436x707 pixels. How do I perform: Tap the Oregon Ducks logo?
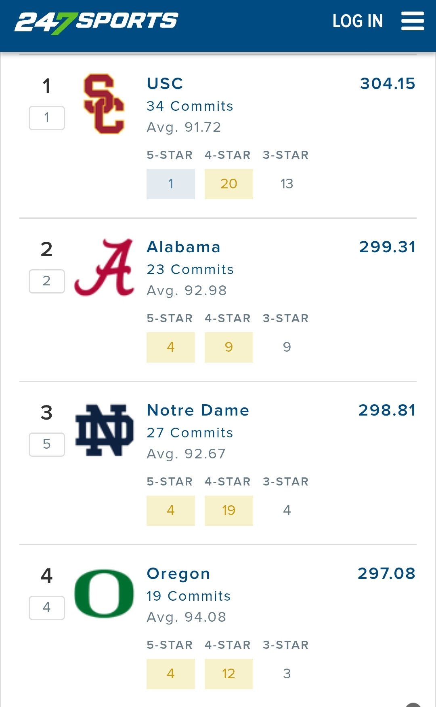pyautogui.click(x=104, y=593)
